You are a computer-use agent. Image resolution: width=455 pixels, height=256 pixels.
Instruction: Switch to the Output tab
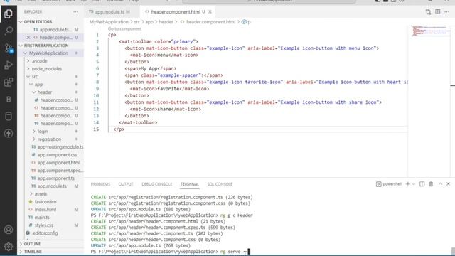coord(126,184)
